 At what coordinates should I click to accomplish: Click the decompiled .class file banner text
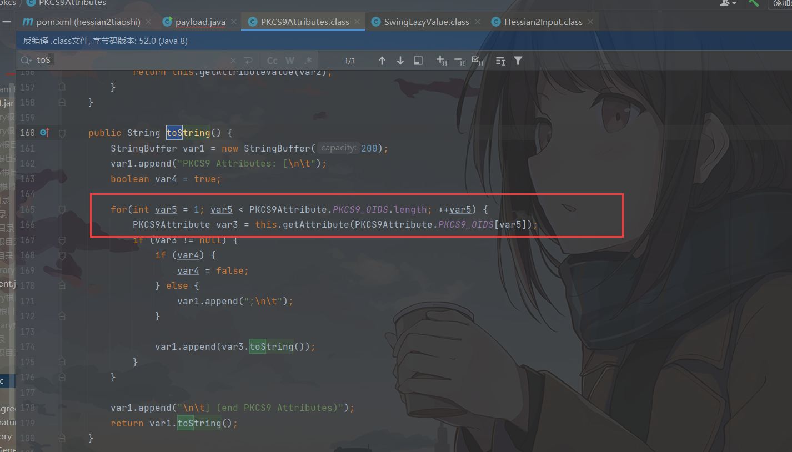(x=106, y=41)
